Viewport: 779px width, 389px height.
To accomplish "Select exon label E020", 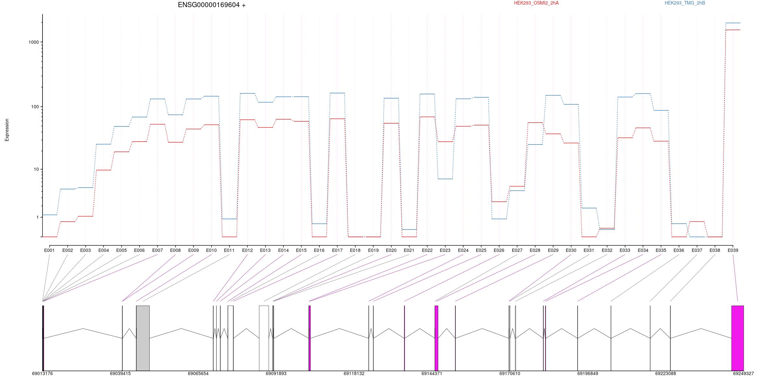I will pos(391,250).
